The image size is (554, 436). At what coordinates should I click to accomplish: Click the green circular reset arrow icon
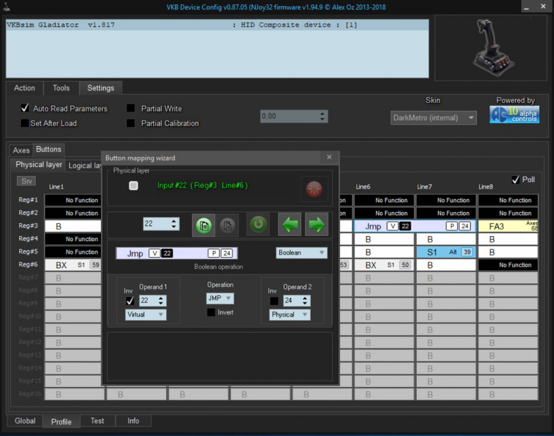258,225
